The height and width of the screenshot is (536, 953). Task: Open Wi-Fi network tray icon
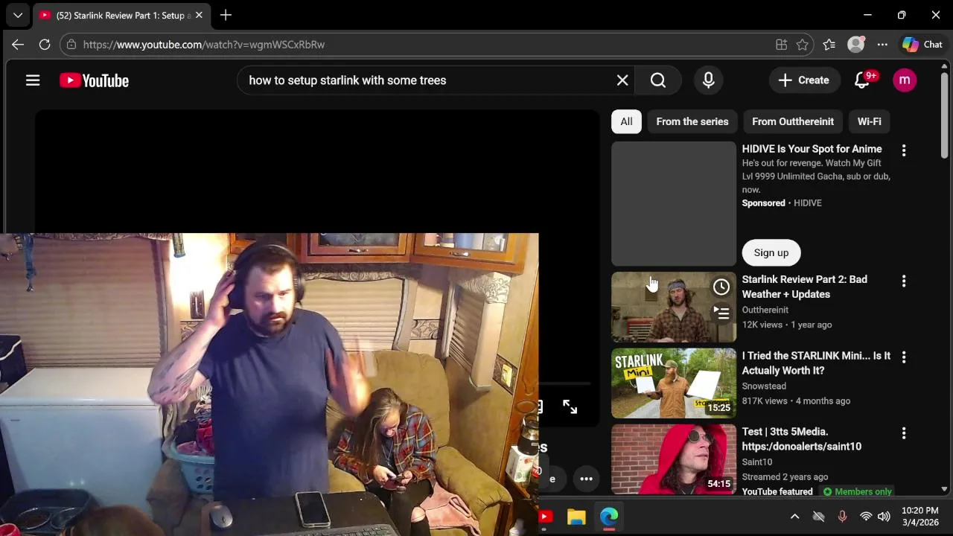[866, 517]
